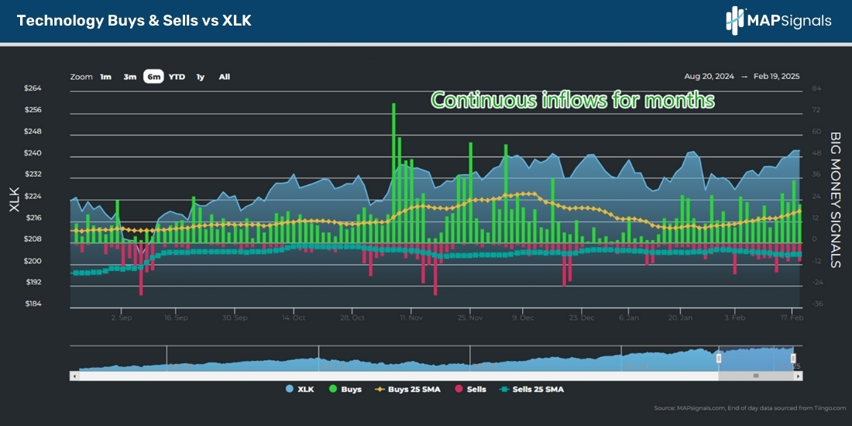Image resolution: width=852 pixels, height=426 pixels.
Task: Click the start date Aug 20, 2024
Action: coord(709,77)
